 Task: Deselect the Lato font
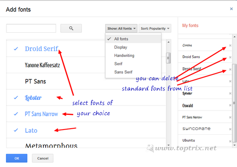pyautogui.click(x=86, y=130)
